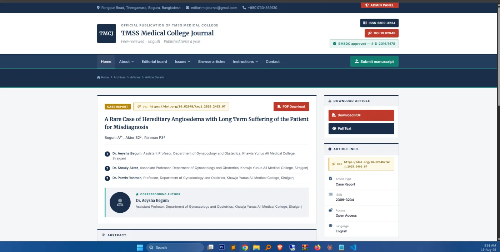This screenshot has height=252, width=500.
Task: Click the Home breadcrumb link
Action: 103,77
